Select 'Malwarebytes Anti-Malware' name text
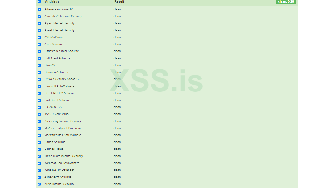Screen dimensions: 312x195 (63, 135)
